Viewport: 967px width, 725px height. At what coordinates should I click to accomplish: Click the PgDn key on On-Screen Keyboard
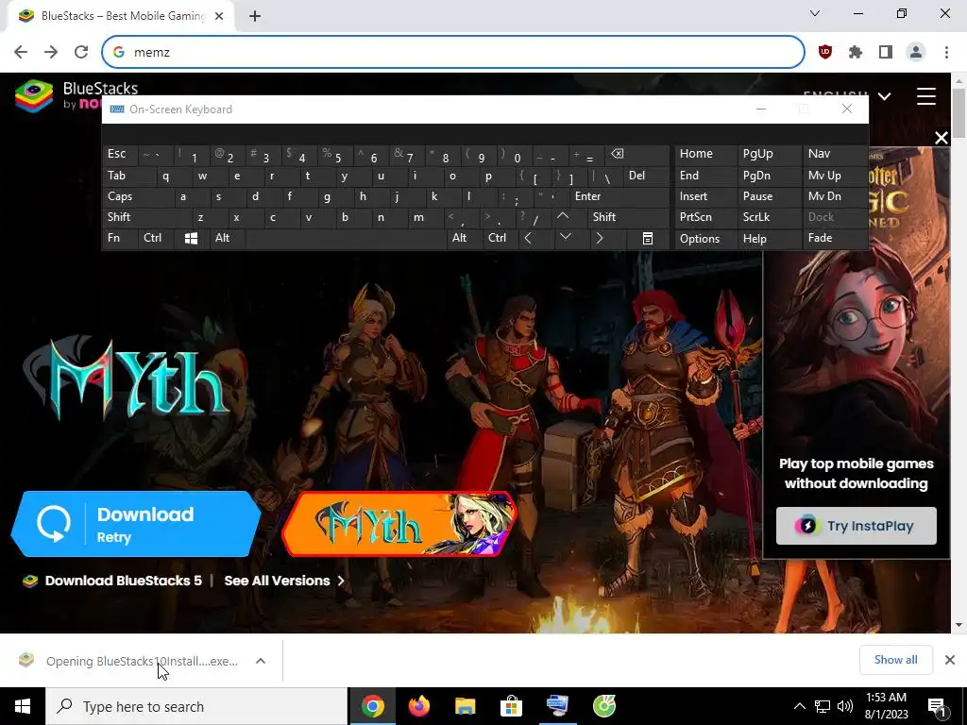tap(769, 176)
